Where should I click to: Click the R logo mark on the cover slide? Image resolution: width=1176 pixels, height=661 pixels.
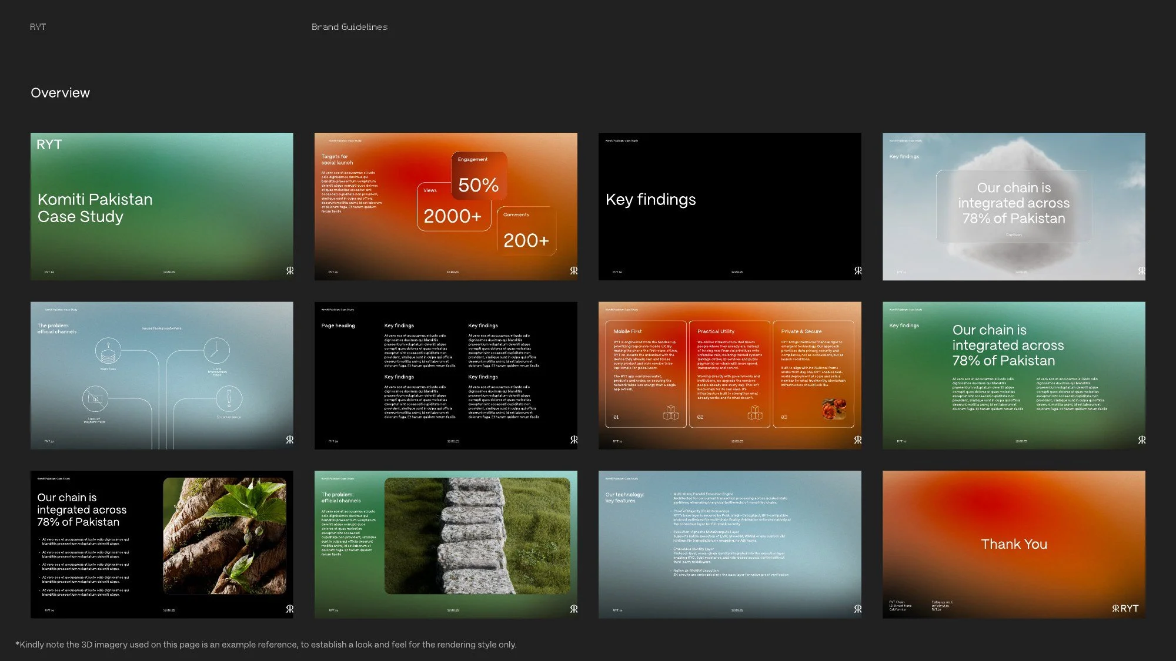coord(290,271)
